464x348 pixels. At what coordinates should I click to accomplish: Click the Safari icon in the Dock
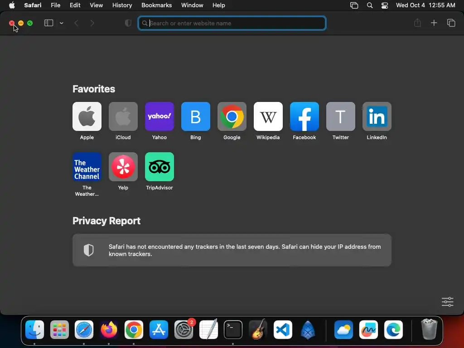84,329
